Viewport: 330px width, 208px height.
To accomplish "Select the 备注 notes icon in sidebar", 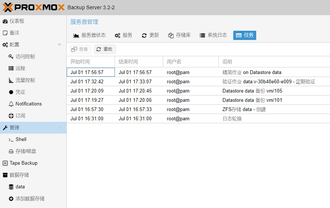I will point(5,33).
